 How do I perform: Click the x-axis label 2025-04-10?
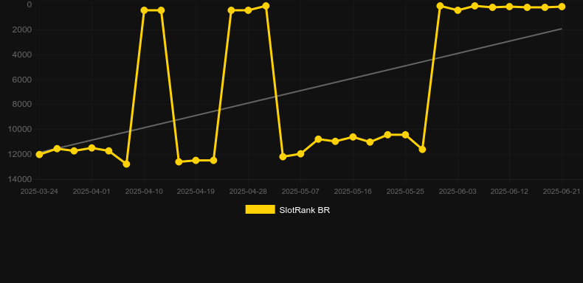(x=144, y=192)
